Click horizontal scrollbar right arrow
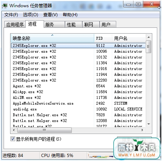 pyautogui.click(x=143, y=130)
